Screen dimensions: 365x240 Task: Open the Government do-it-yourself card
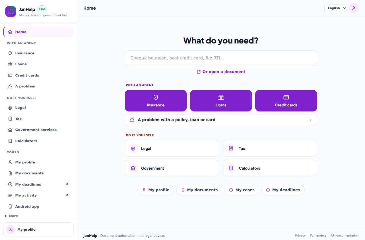[x=172, y=168]
